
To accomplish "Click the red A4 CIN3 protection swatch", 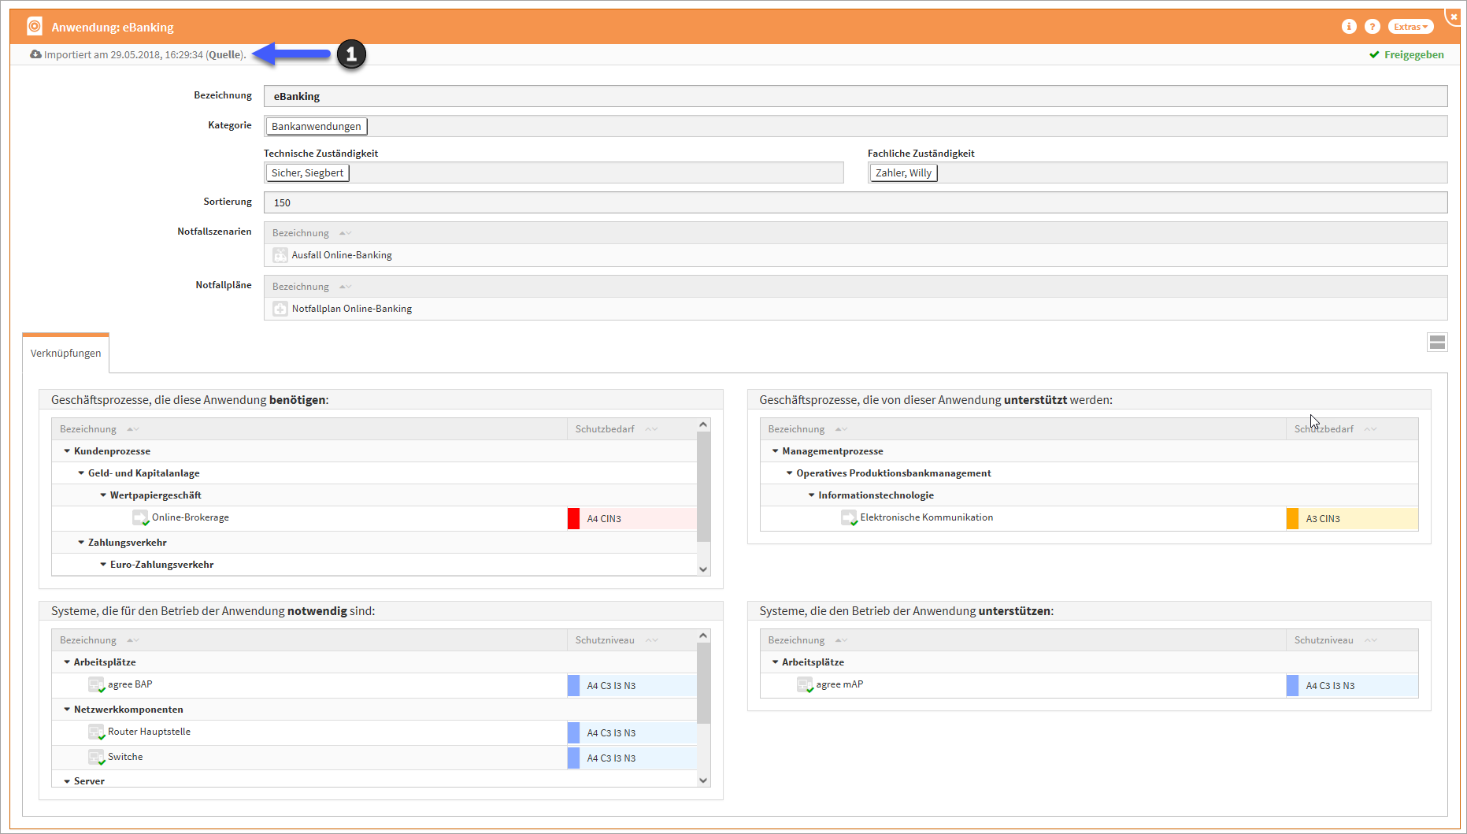I will click(573, 518).
